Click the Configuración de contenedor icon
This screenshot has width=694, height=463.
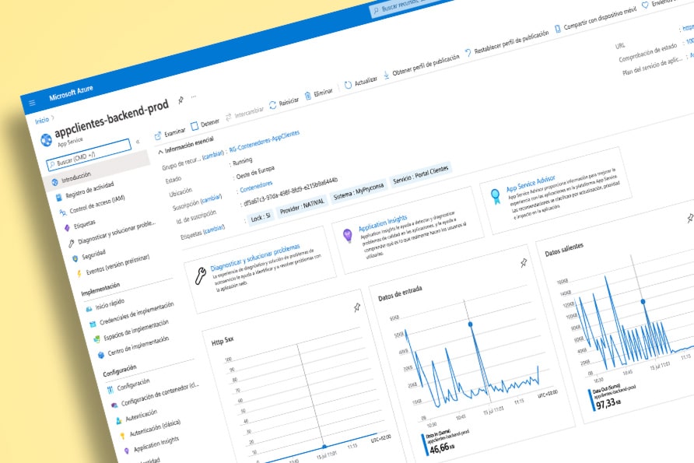point(114,405)
